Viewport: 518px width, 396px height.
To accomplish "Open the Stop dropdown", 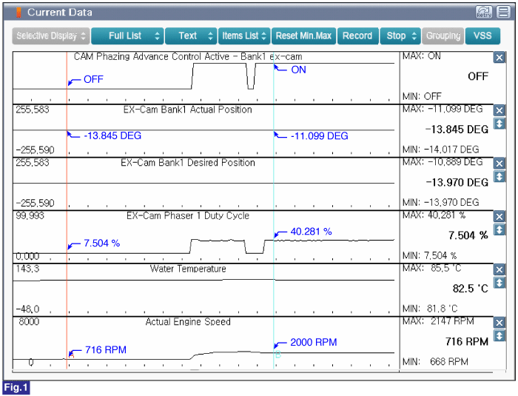I will [x=400, y=36].
